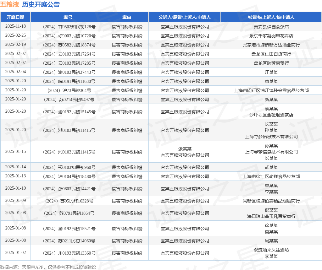Image resolution: width=322 pixels, height=270 pixels.
Task: Click defendant 上海市徐汇区尚祥食品经营部
Action: click(x=271, y=176)
